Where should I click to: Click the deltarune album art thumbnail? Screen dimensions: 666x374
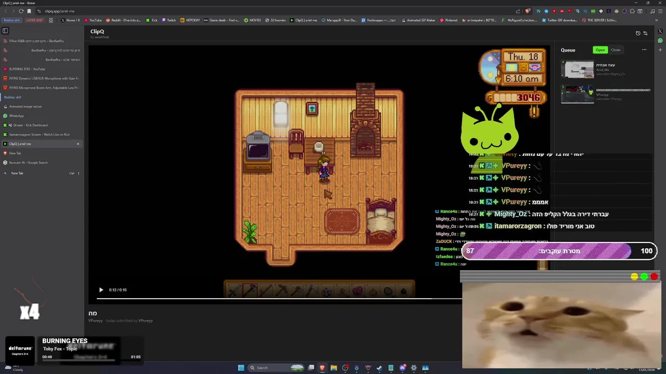20,351
